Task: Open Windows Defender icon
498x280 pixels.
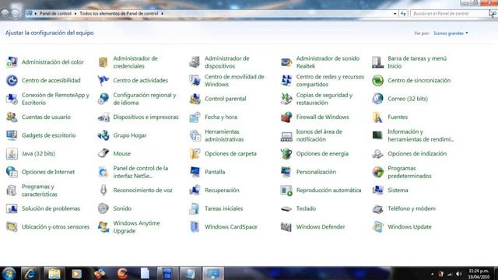Action: (286, 226)
